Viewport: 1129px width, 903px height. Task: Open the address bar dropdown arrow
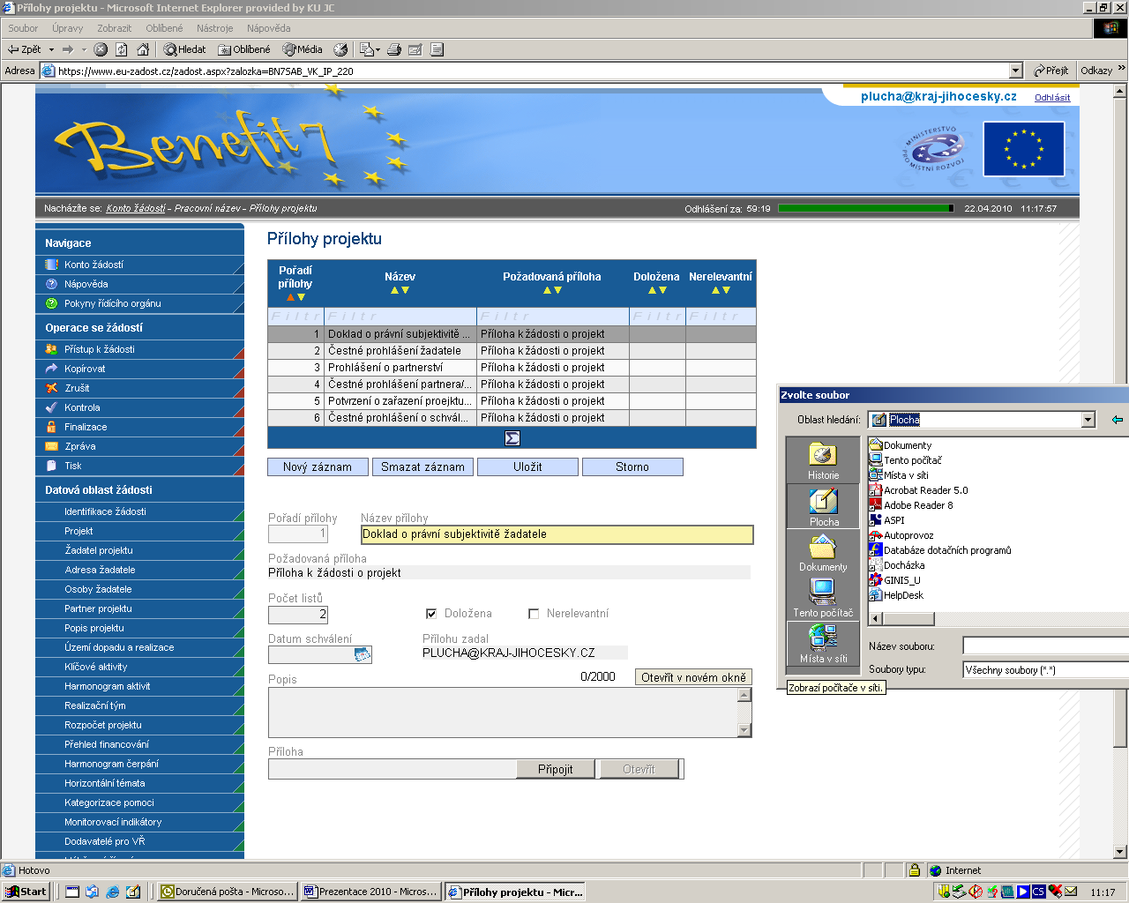click(1015, 71)
